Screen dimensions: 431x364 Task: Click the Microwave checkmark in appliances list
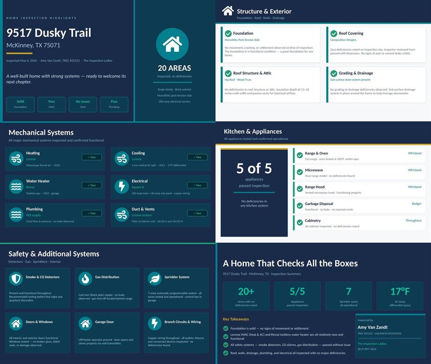300,172
